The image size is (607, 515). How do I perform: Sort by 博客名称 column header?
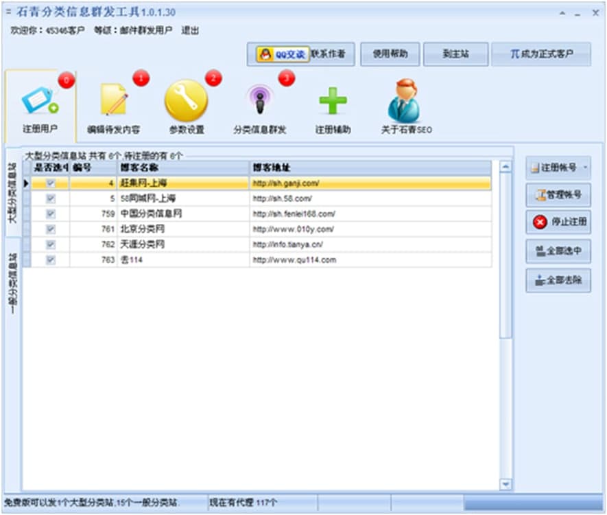pos(183,168)
